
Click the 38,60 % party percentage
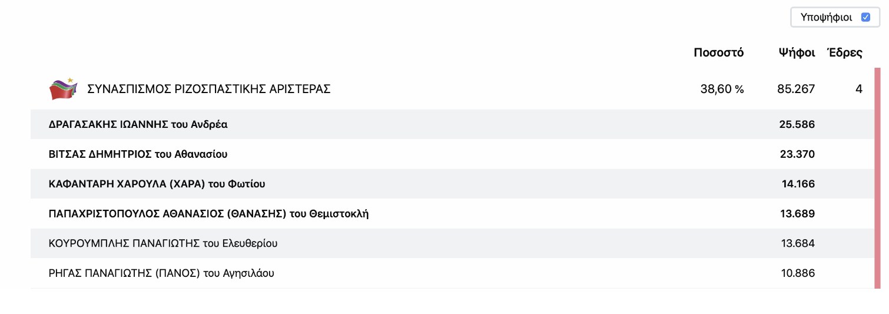(x=722, y=89)
